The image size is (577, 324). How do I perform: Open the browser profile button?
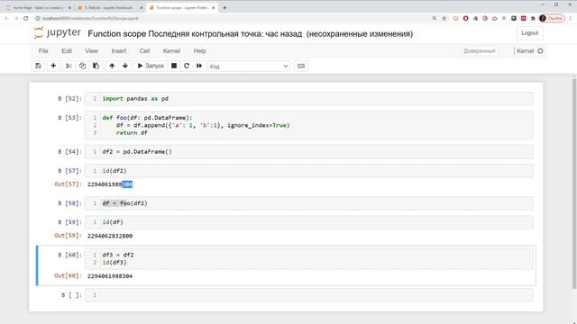[x=552, y=18]
